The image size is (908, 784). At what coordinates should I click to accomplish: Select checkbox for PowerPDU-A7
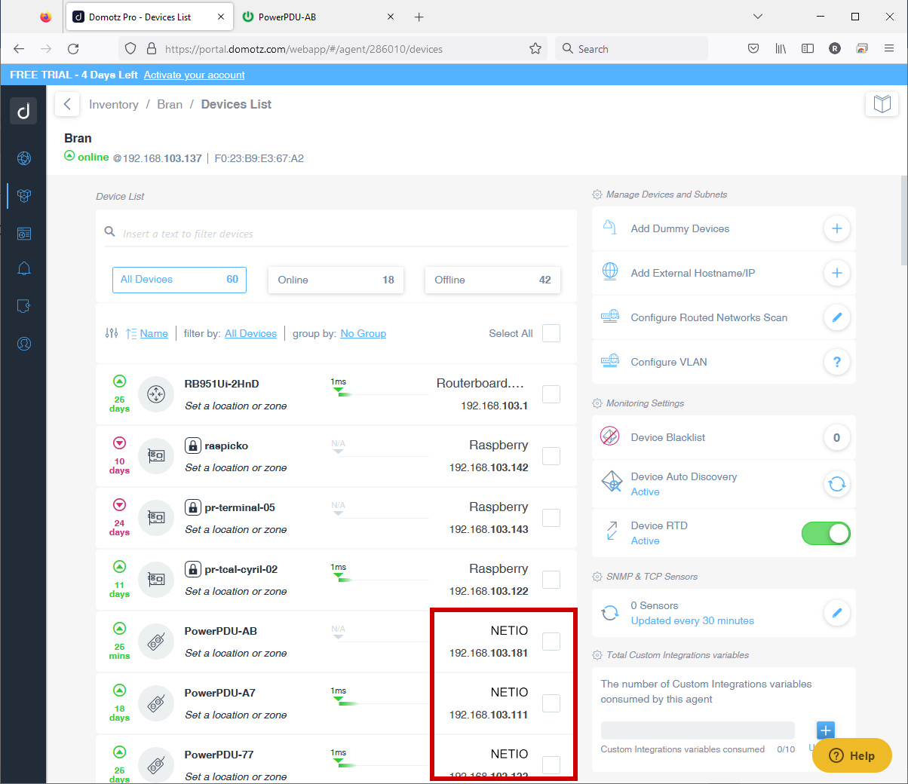click(x=551, y=703)
